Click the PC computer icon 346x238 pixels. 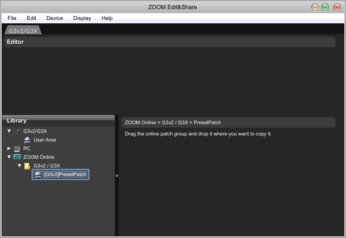pyautogui.click(x=17, y=148)
